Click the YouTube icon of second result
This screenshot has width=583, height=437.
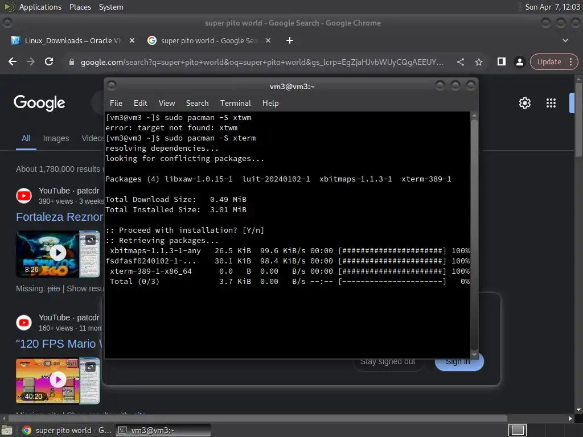24,323
